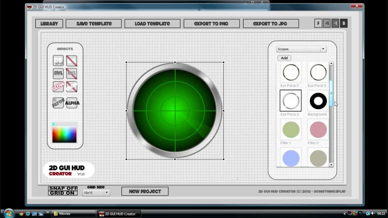Toggle SNAP OFF setting
The image size is (388, 218).
coord(62,188)
